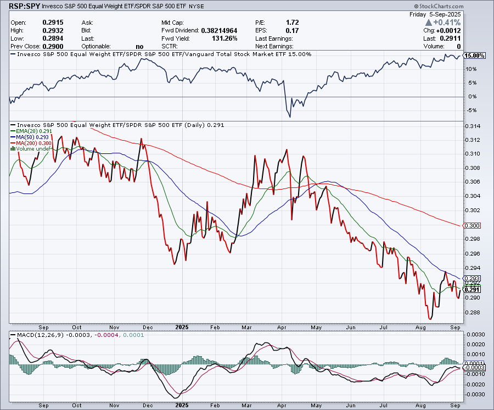Viewport: 494px width, 410px height.
Task: Click the MA(200) 0.300 legend entry
Action: (31, 143)
